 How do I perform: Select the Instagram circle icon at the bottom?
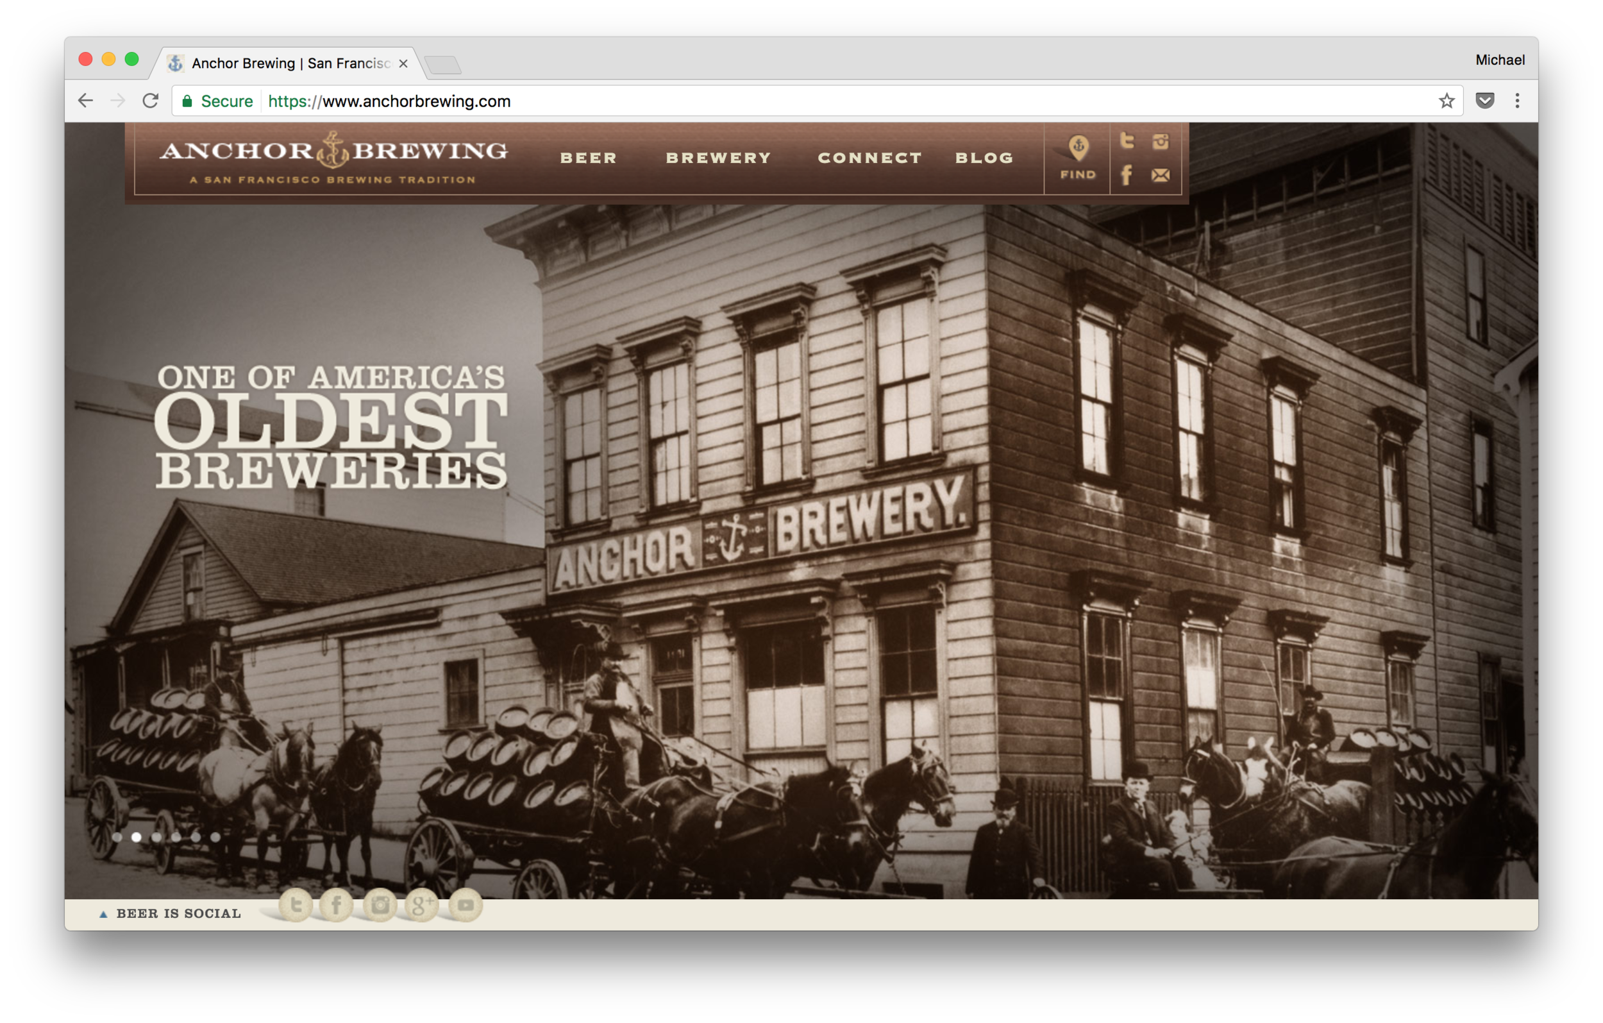point(380,905)
